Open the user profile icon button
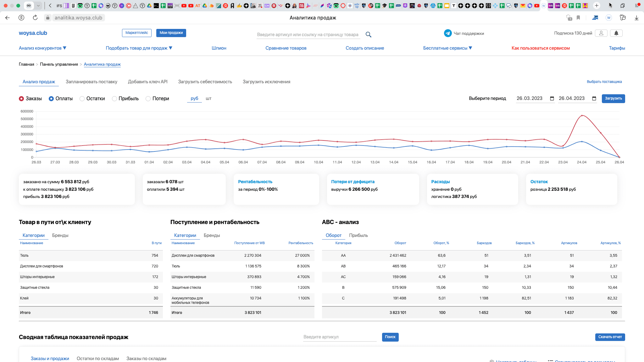The height and width of the screenshot is (362, 644). coord(601,33)
